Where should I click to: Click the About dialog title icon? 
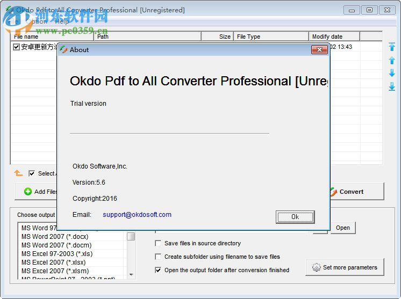click(x=63, y=49)
